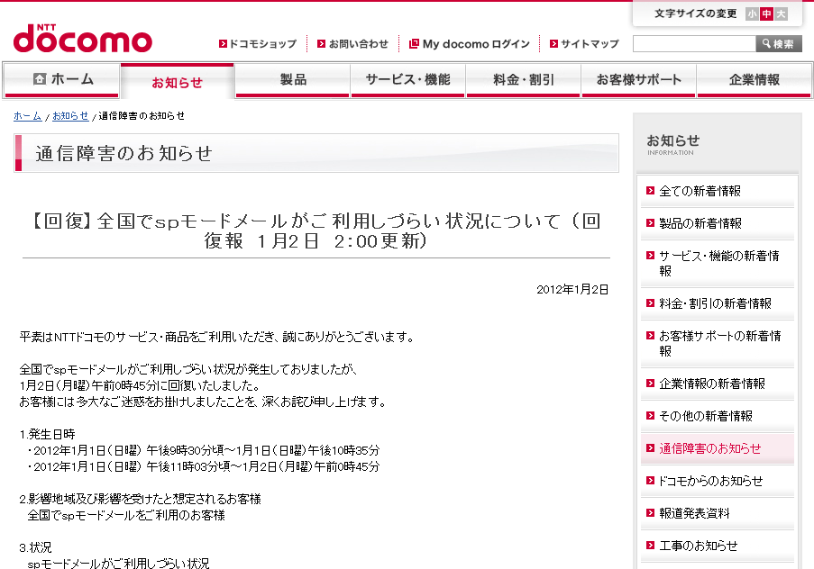This screenshot has height=569, width=814.
Task: Click the NTT docomo logo
Action: (83, 38)
